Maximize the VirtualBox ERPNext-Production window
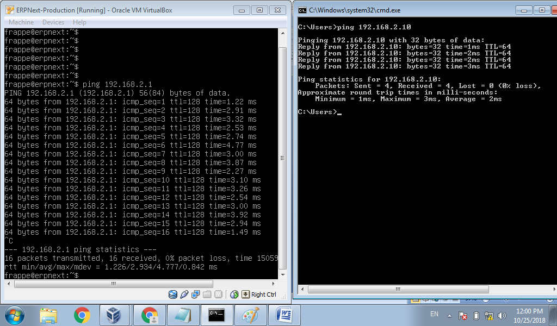Viewport: 557px width, 326px height. 259,10
